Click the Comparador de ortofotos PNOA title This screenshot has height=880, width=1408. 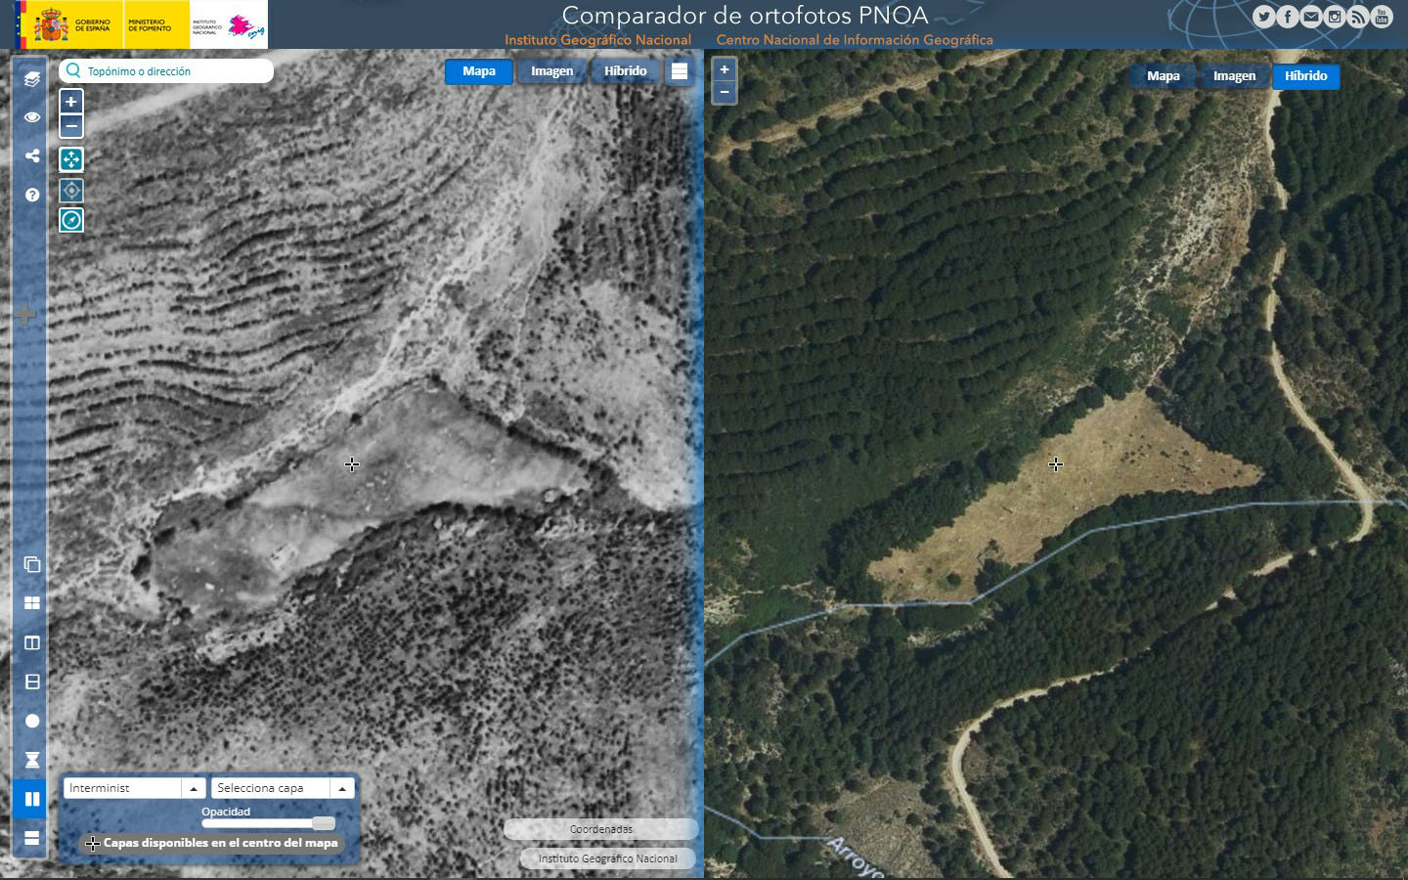[x=745, y=16]
